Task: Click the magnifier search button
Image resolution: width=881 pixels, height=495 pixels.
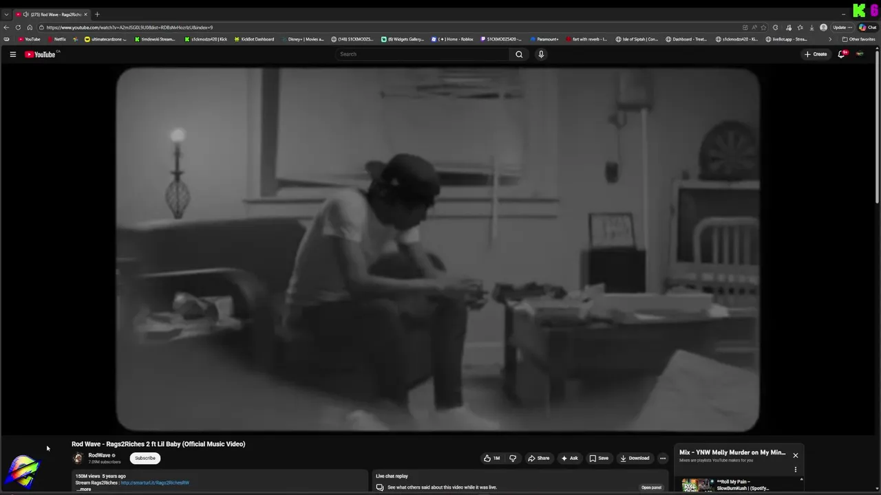Action: 519,54
